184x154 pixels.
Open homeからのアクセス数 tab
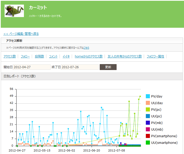[x=89, y=57]
